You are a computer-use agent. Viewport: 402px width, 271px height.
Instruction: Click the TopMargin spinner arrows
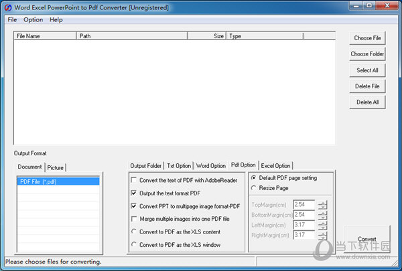322,205
